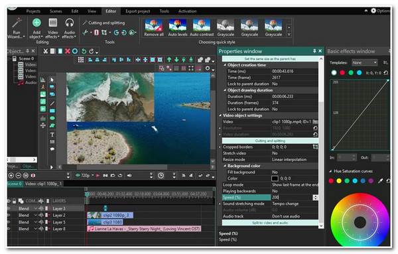Open the Tools menu tab
The height and width of the screenshot is (254, 398).
pos(165,11)
